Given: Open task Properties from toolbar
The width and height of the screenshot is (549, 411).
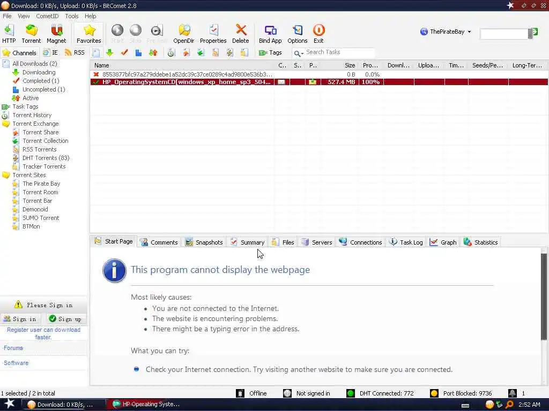Looking at the screenshot, I should pos(213,34).
